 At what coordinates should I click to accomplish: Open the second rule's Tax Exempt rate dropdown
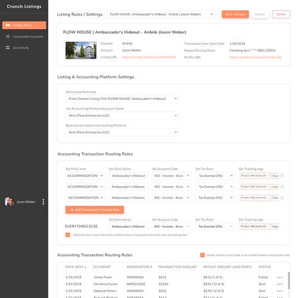[x=215, y=187]
